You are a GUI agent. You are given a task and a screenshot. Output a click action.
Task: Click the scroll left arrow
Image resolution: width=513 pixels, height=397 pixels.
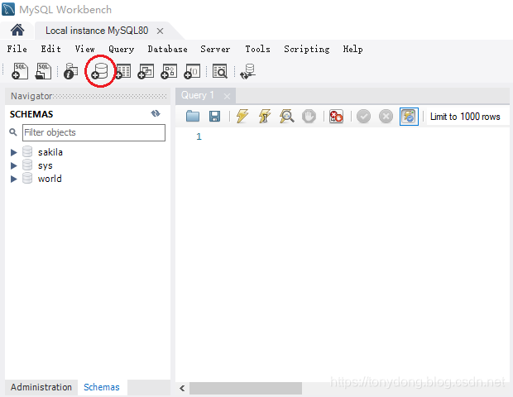pyautogui.click(x=182, y=388)
